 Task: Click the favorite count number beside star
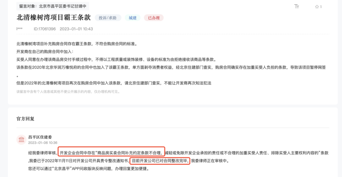pyautogui.click(x=321, y=7)
